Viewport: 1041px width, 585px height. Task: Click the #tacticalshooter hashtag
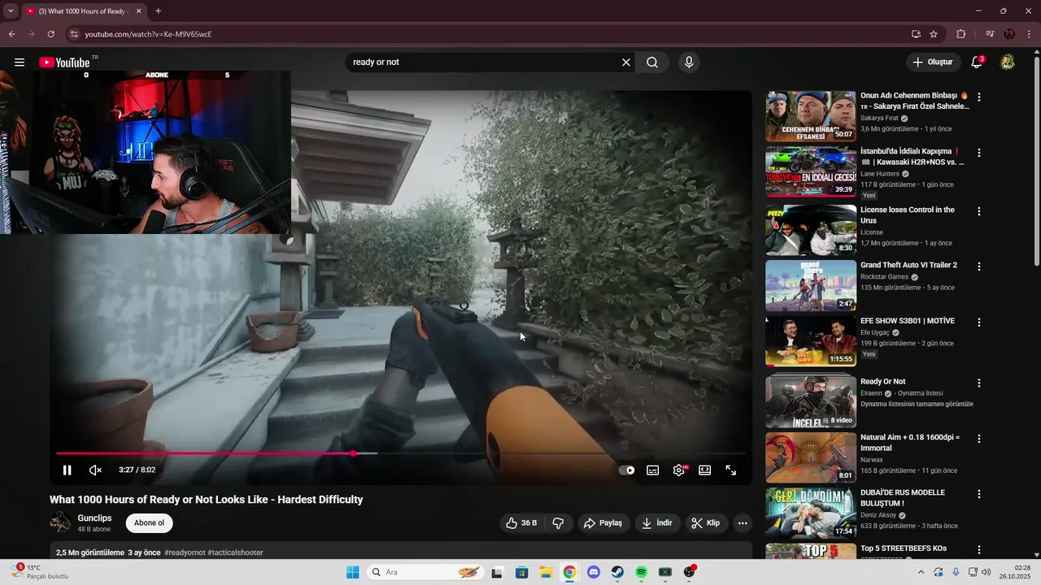[235, 552]
